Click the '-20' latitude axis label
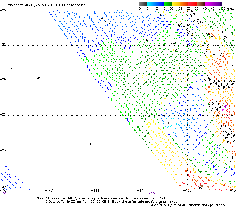Image resolution: width=236 pixels, height=207 pixels. (3, 11)
